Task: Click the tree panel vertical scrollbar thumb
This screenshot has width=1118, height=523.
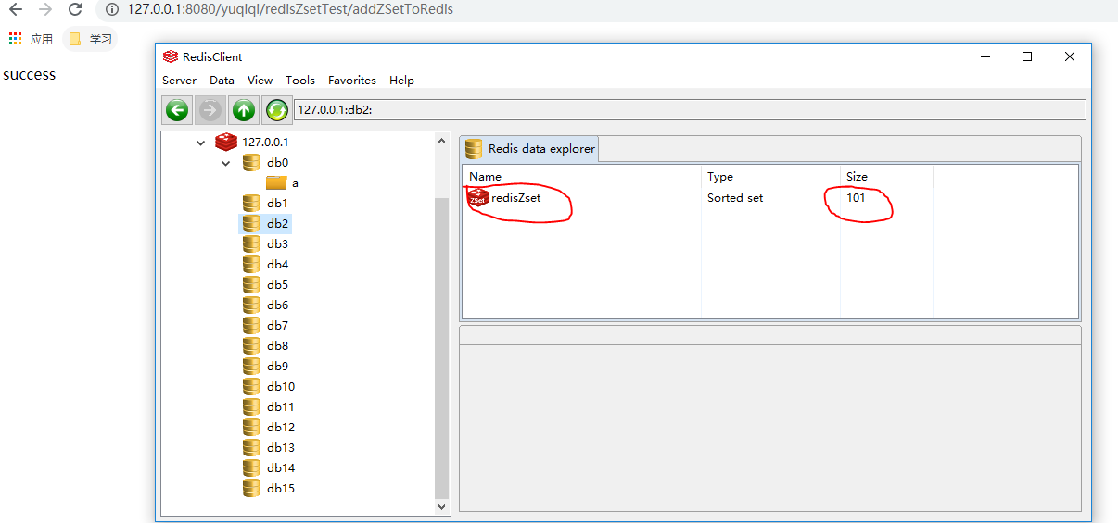Action: 441,347
